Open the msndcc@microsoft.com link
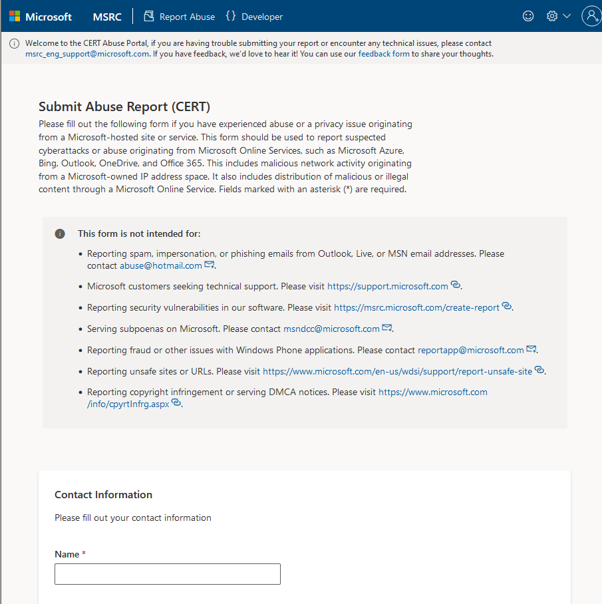The height and width of the screenshot is (604, 602). point(331,329)
